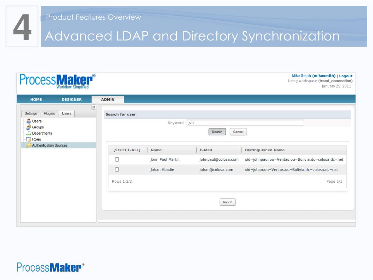Select Authentication Sources tree item
This screenshot has height=280, width=373.
pos(50,145)
